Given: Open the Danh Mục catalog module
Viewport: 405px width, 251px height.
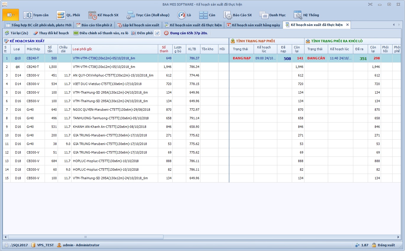Looking at the screenshot, I should 273,15.
